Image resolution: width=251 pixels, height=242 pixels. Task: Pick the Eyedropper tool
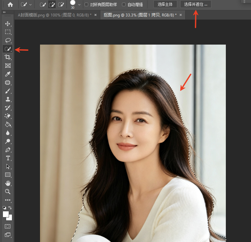coord(7,74)
